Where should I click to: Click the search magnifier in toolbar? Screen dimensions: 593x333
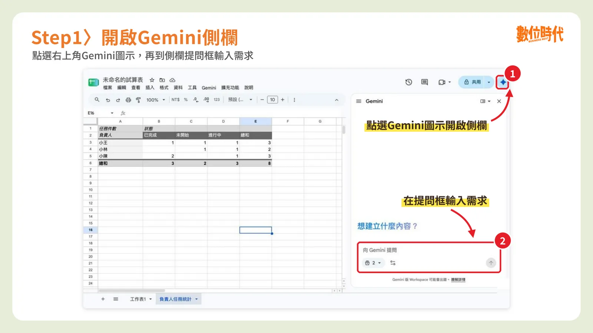97,100
